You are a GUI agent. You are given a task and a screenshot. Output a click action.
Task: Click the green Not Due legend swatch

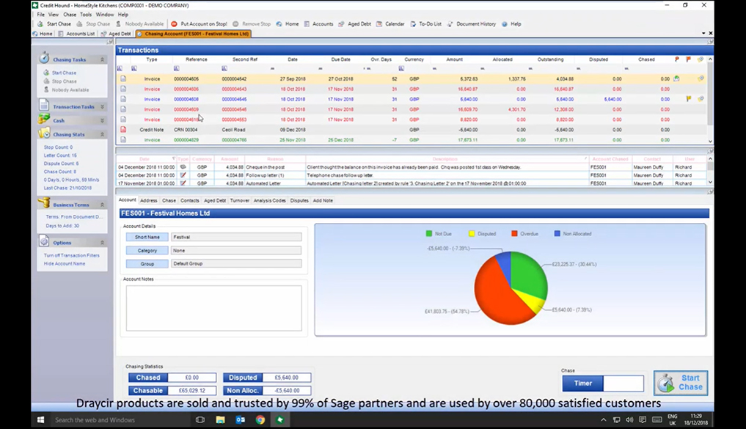click(428, 234)
